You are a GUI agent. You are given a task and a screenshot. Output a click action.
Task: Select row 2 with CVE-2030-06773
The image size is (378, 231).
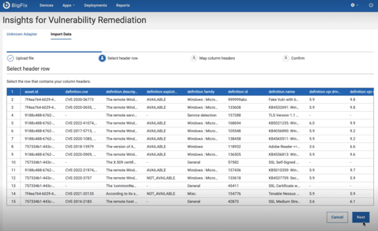coord(190,100)
